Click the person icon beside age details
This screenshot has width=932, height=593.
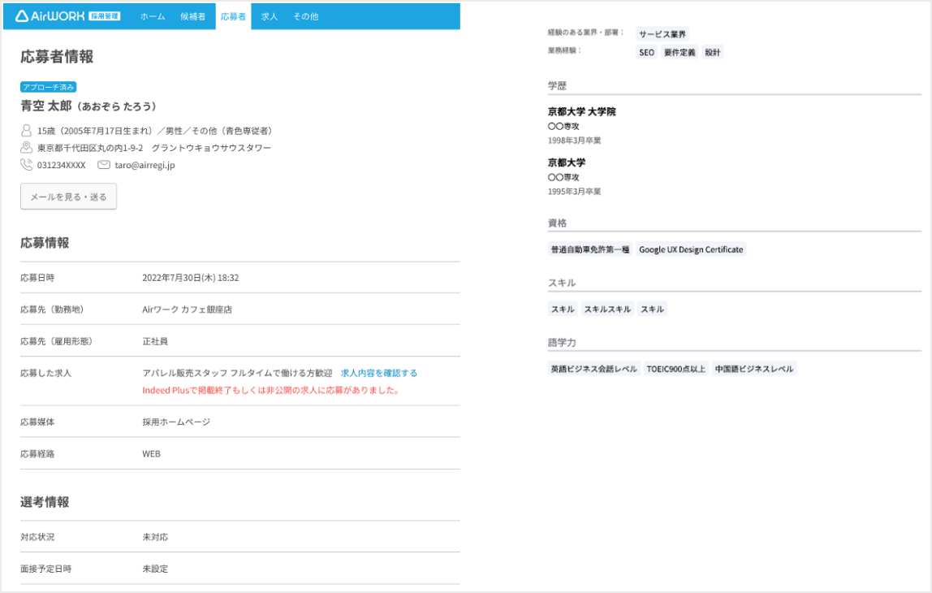(x=26, y=130)
